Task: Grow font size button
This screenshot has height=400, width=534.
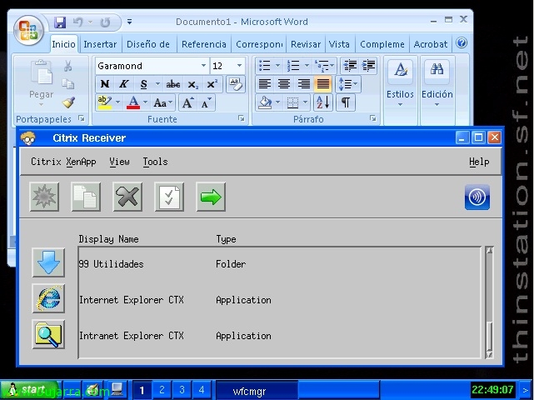Action: click(x=187, y=102)
